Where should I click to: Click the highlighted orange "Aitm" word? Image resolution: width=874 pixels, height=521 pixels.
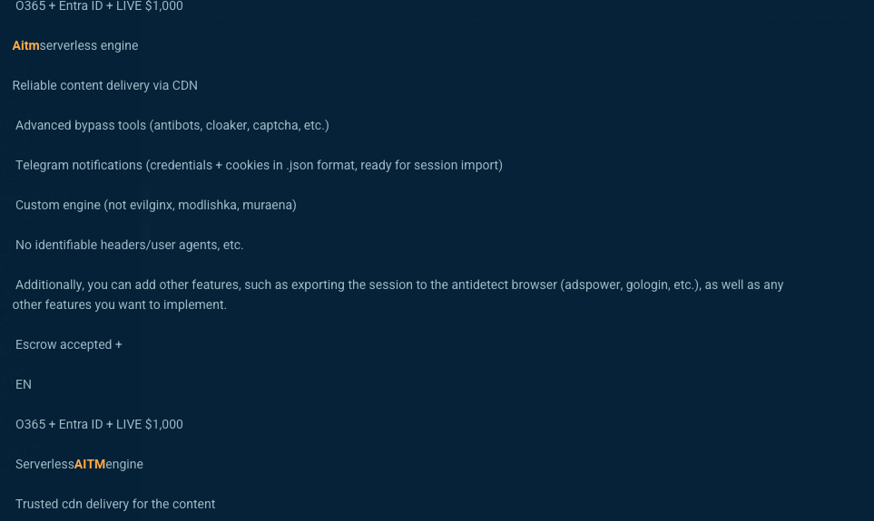[x=25, y=45]
